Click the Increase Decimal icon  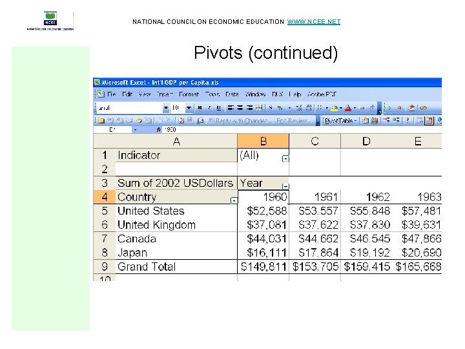299,108
